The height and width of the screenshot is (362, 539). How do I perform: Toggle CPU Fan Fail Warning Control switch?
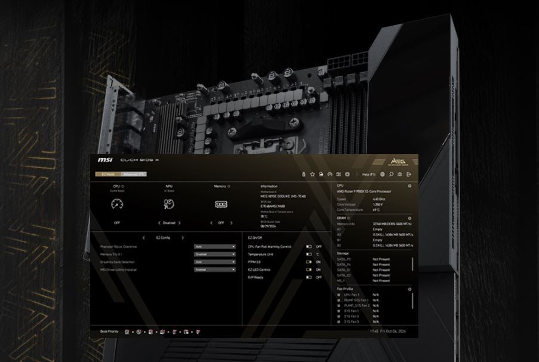tap(309, 246)
